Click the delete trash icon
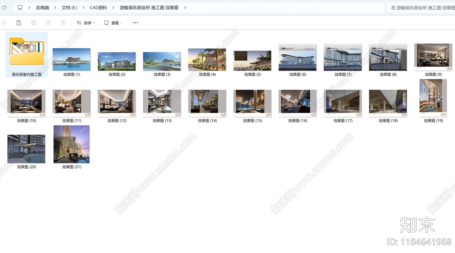 [x=63, y=23]
